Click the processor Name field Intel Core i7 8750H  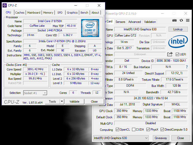point(50,21)
